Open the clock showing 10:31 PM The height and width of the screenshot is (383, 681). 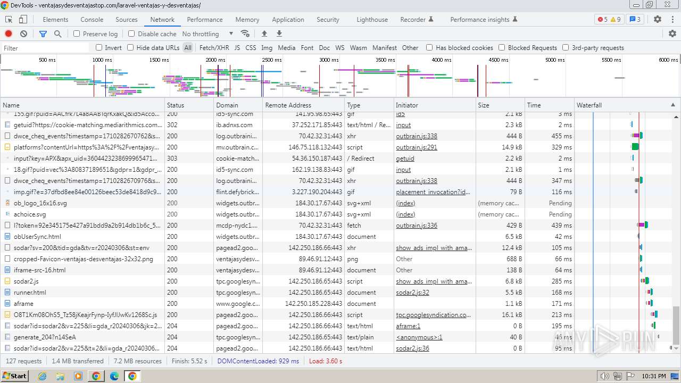pos(654,376)
